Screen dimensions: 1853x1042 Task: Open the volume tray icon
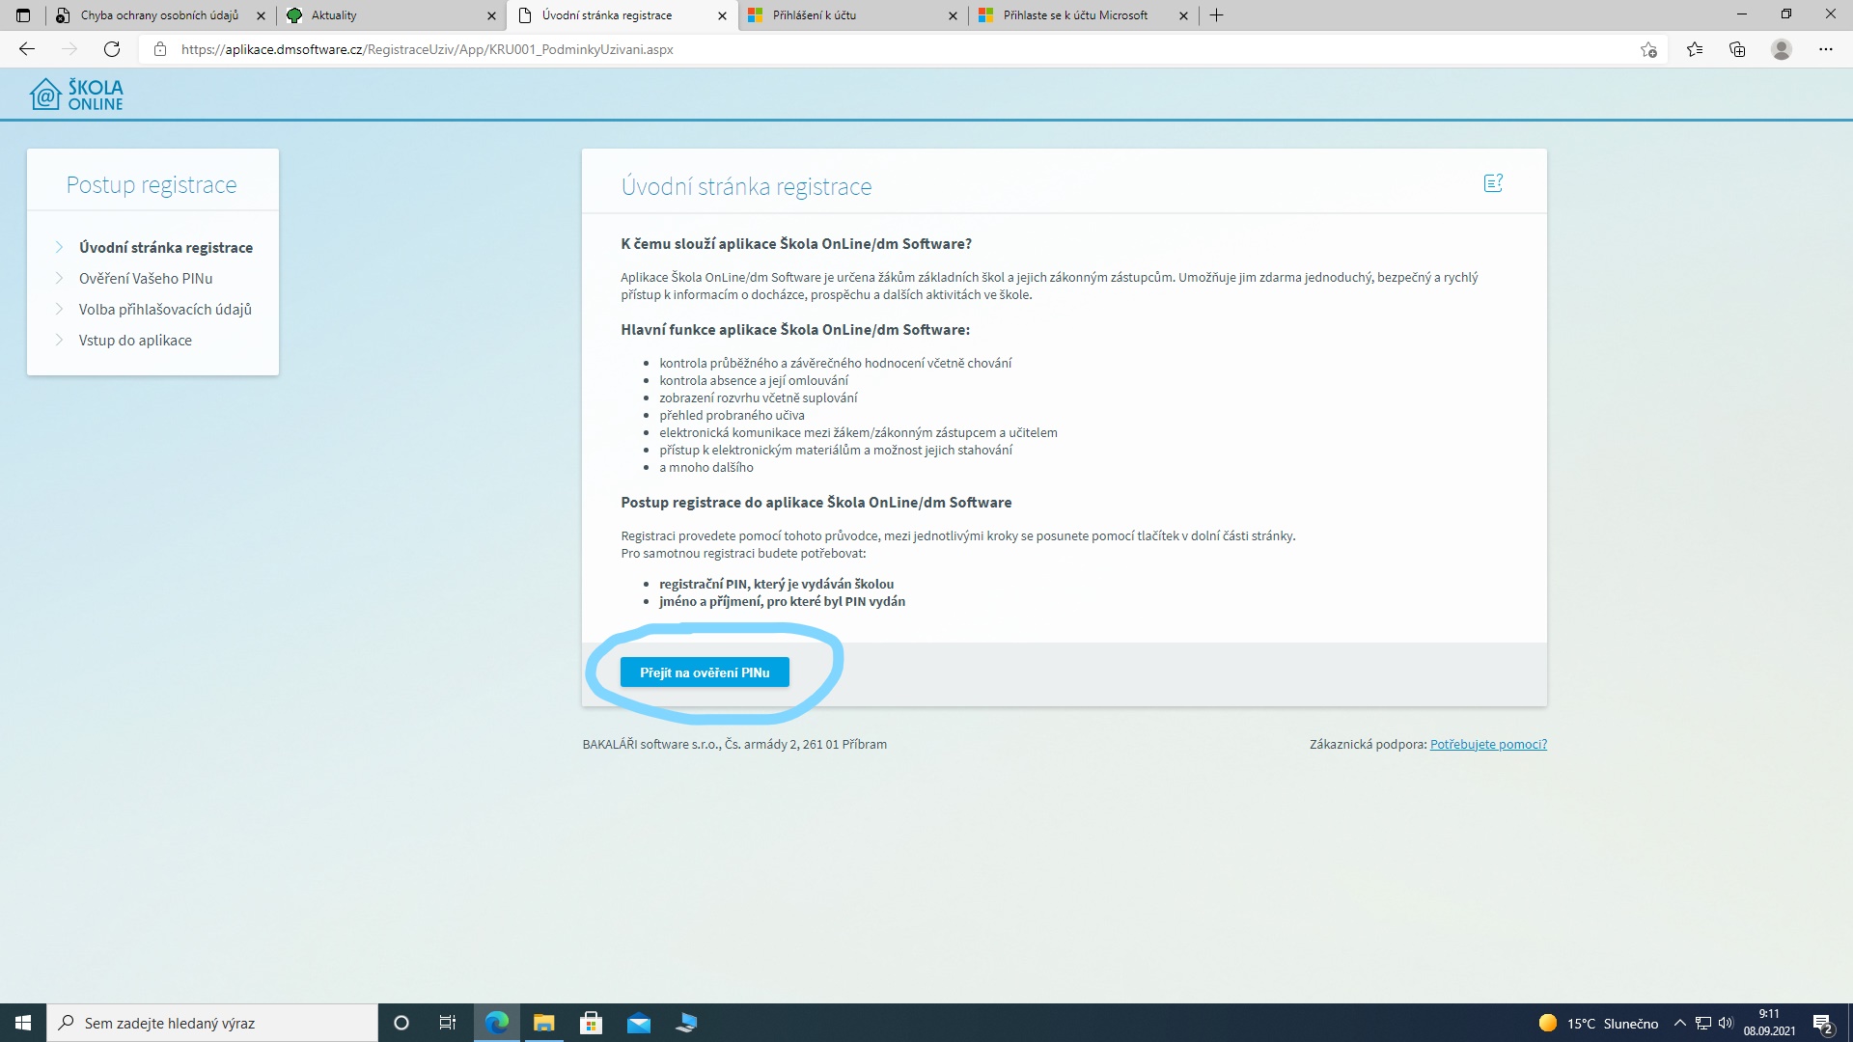pos(1726,1023)
